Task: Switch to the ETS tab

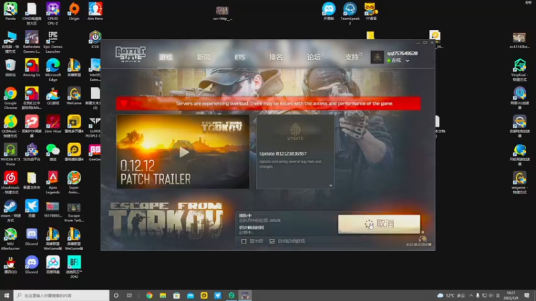Action: pos(240,57)
